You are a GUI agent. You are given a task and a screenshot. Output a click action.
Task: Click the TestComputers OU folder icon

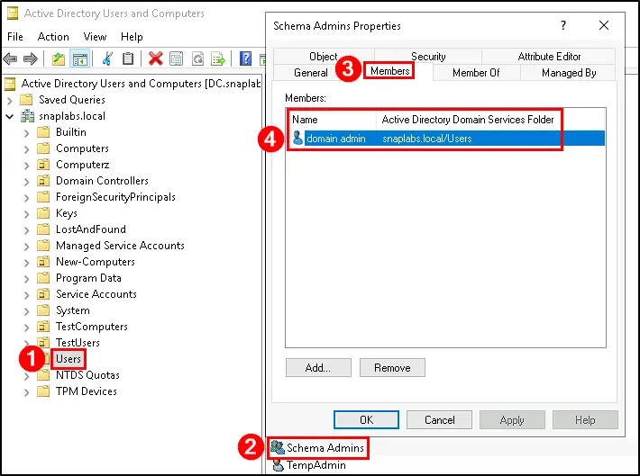tap(43, 327)
